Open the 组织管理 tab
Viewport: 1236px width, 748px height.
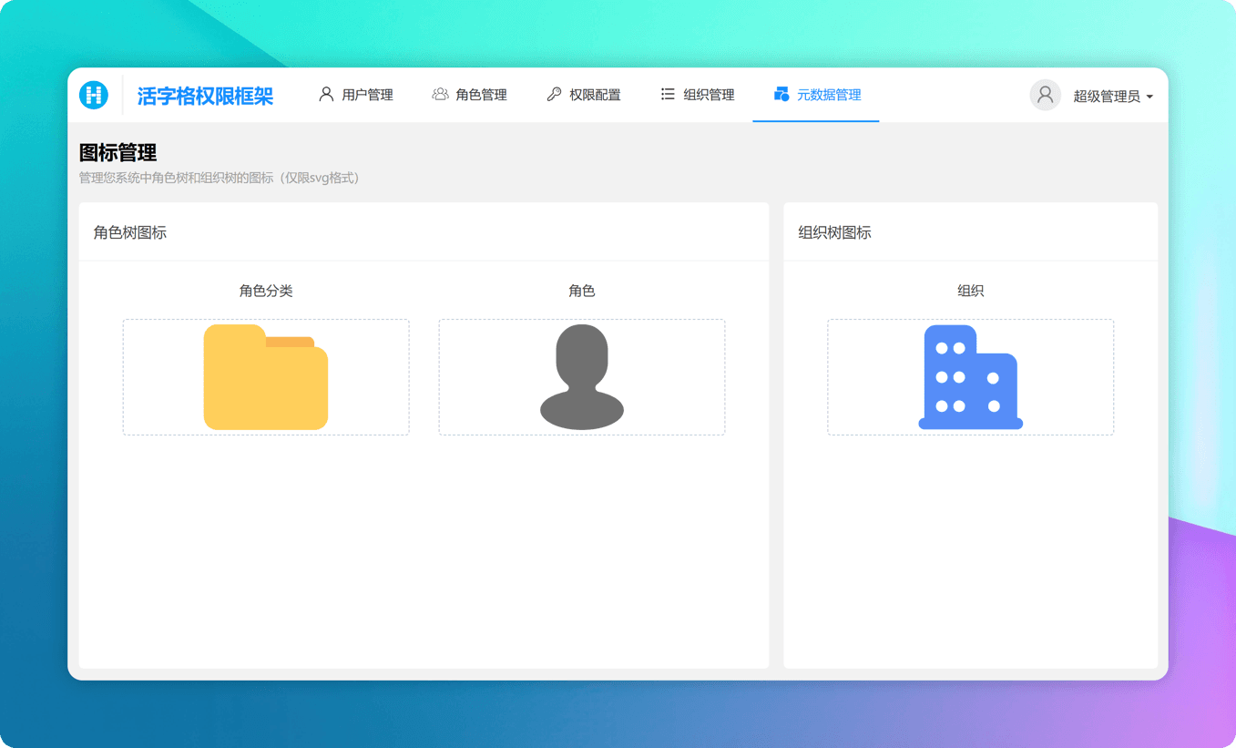tap(697, 95)
